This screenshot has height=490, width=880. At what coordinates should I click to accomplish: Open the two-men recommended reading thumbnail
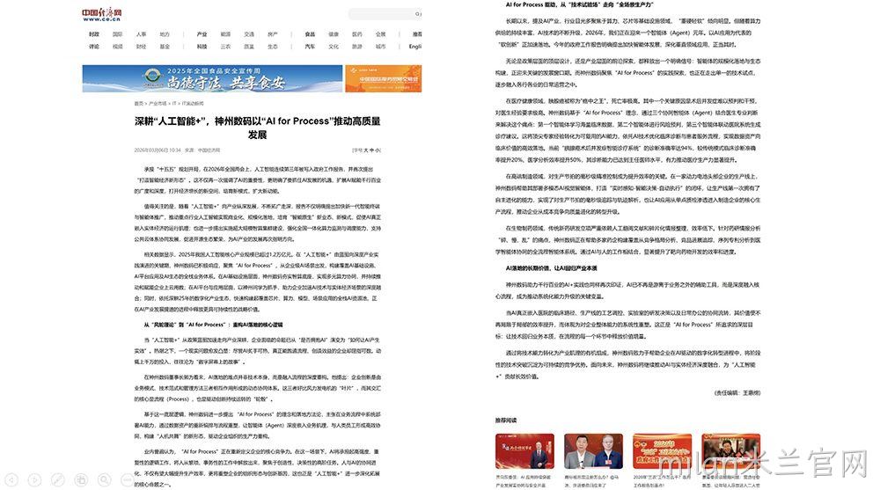pos(593,451)
